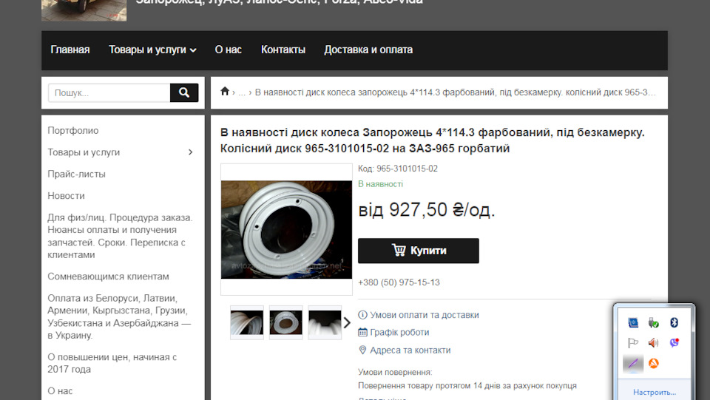Select first product thumbnail
The image size is (710, 400).
(x=247, y=322)
